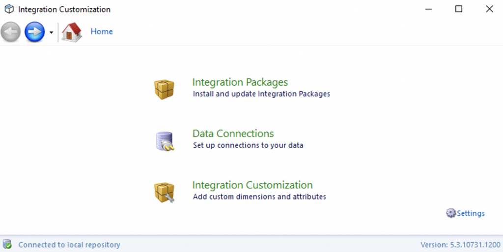Click 'Add custom dimensions and attributes' text
The image size is (503, 252).
pyautogui.click(x=259, y=197)
